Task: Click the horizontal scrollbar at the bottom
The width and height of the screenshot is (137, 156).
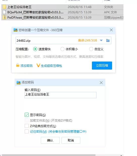Action: (49, 155)
